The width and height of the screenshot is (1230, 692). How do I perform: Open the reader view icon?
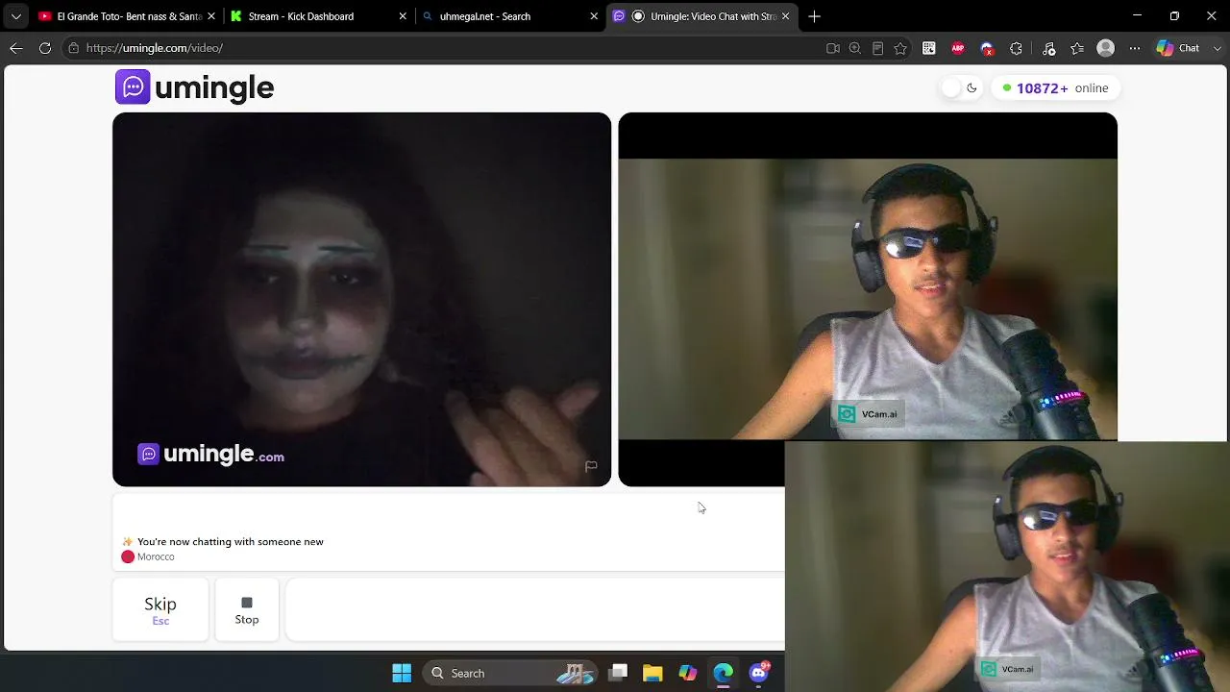point(877,48)
